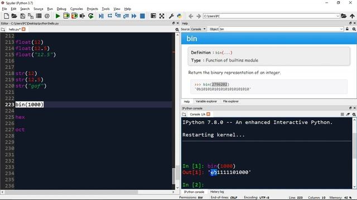357x200 pixels.
Task: Re-run last script icon
Action: click(x=91, y=16)
